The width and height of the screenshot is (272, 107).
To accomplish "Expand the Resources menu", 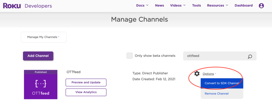I will 218,6.
